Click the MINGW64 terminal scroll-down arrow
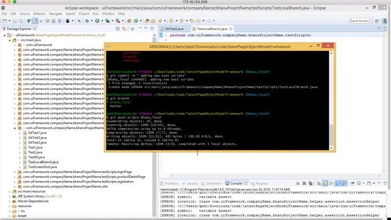This screenshot has width=391, height=220. pyautogui.click(x=331, y=148)
